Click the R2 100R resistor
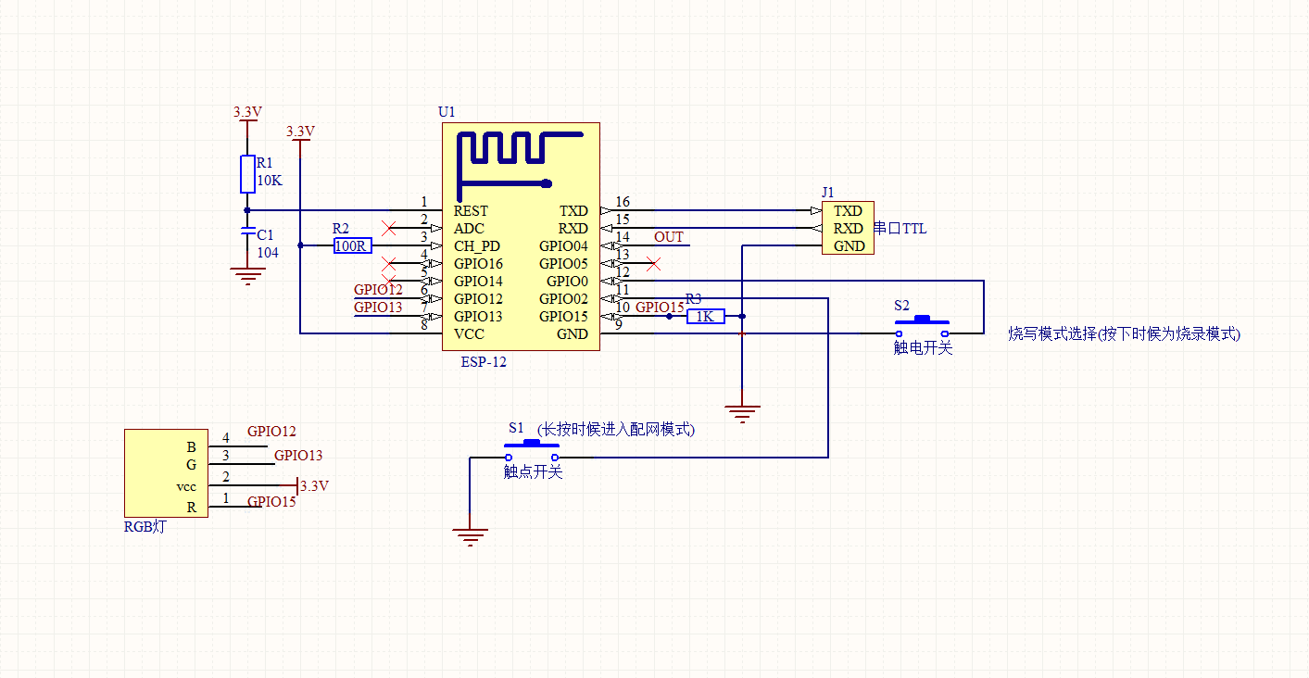The height and width of the screenshot is (678, 1309). 353,245
